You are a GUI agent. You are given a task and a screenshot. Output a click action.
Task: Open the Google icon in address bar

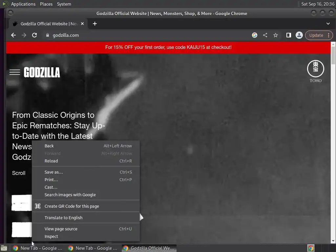click(x=255, y=35)
